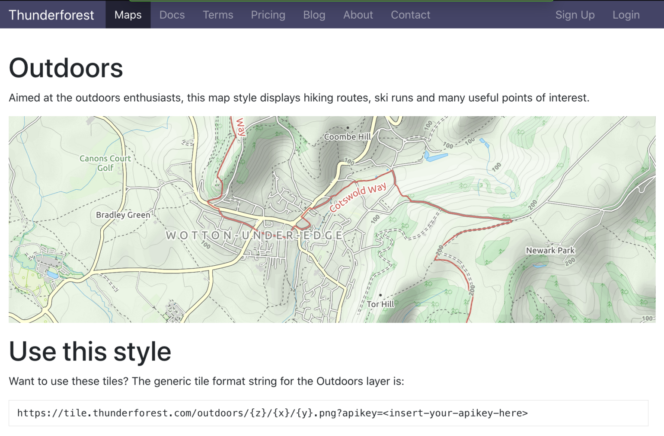Viewport: 664px width, 436px height.
Task: Click the Sign Up button
Action: tap(575, 15)
